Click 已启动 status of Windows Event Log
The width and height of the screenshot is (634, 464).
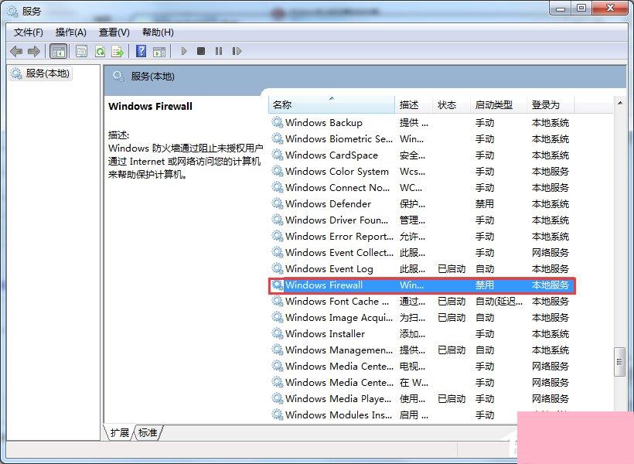point(452,268)
